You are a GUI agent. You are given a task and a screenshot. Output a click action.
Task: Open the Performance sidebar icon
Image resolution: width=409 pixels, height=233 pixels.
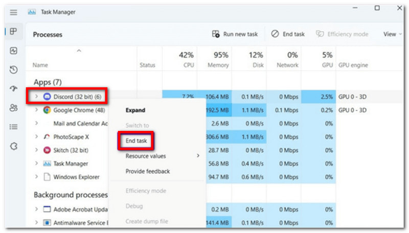pyautogui.click(x=14, y=51)
